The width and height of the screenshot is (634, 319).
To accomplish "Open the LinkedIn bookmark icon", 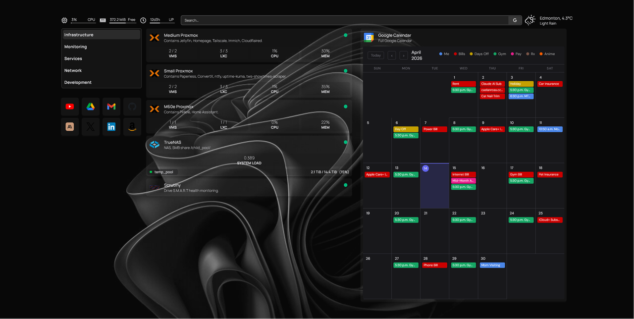I will click(x=111, y=127).
